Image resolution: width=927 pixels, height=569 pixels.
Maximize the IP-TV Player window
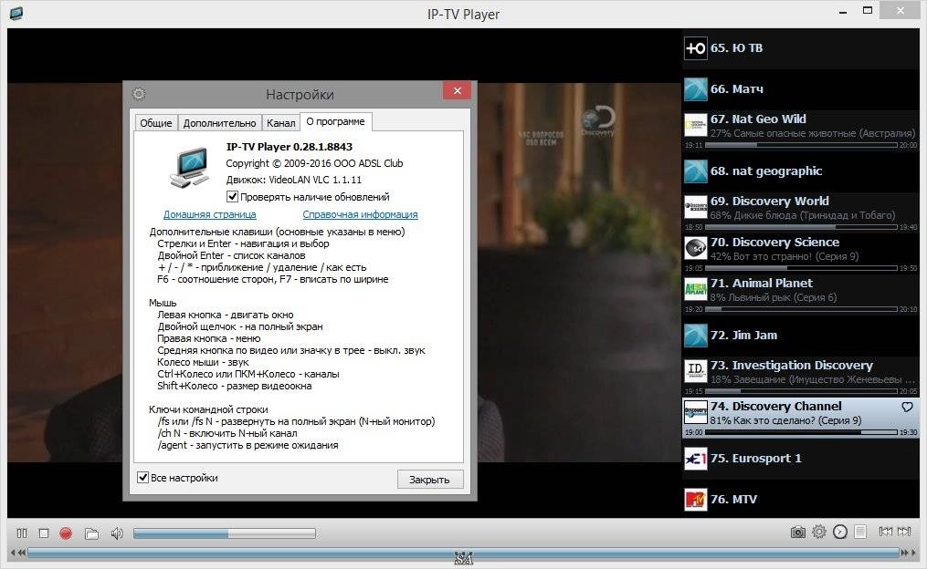pos(868,10)
